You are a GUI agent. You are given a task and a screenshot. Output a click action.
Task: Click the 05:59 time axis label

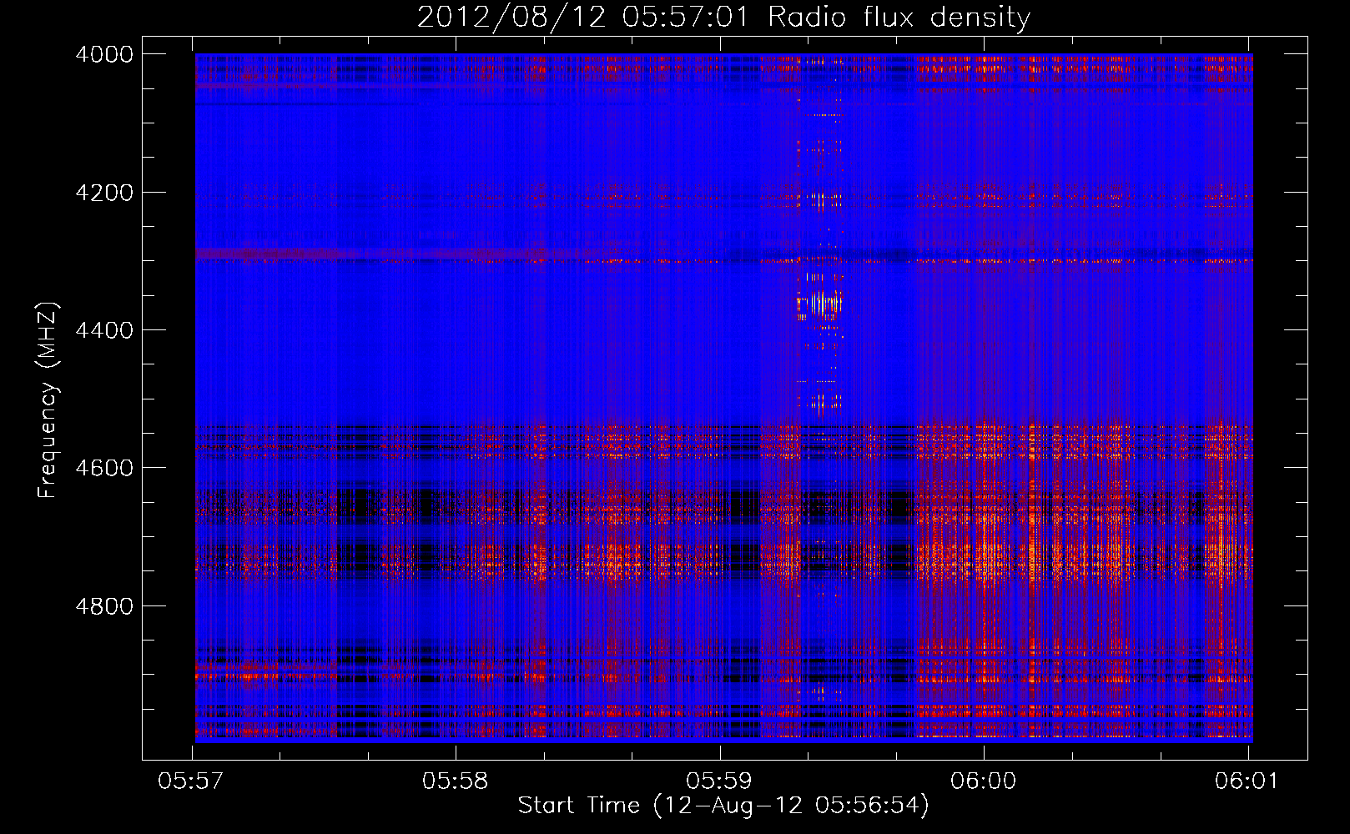point(719,781)
